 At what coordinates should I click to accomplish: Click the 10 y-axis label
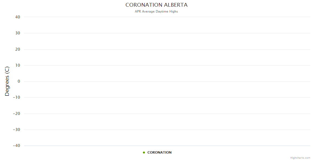(18, 65)
